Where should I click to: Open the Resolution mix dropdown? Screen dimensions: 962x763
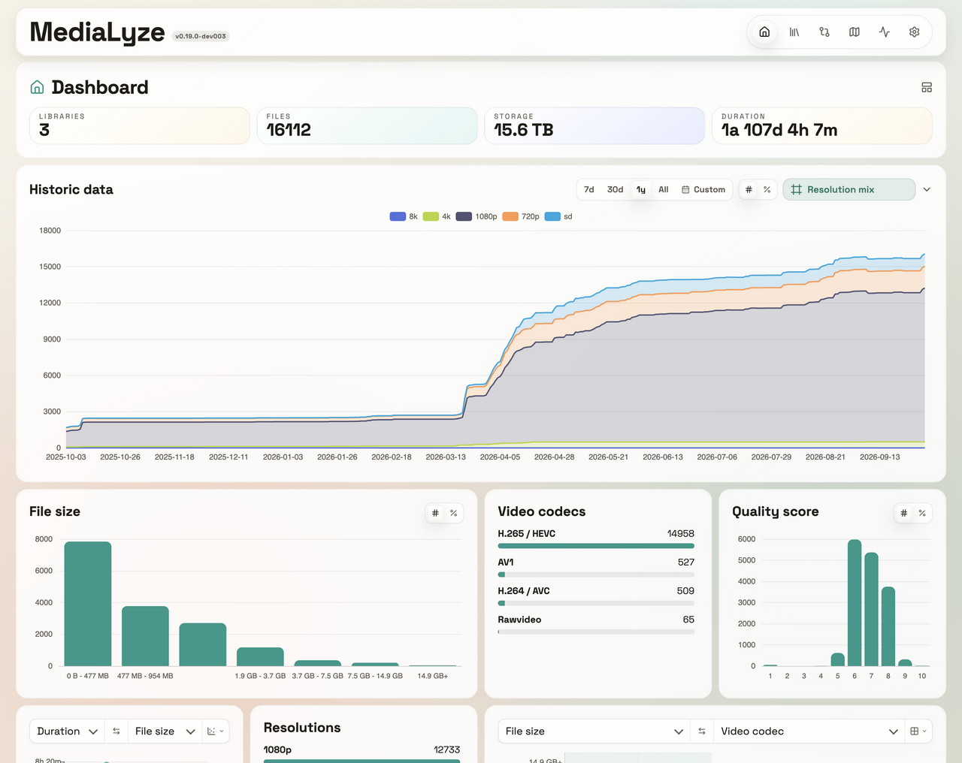pos(849,189)
